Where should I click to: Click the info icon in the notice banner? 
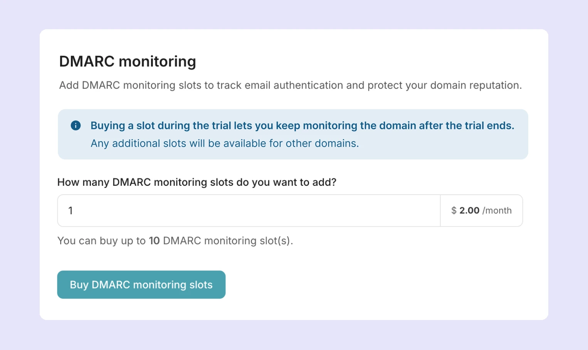pyautogui.click(x=76, y=125)
